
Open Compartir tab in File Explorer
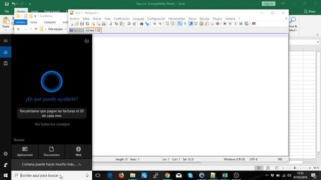click(x=50, y=22)
